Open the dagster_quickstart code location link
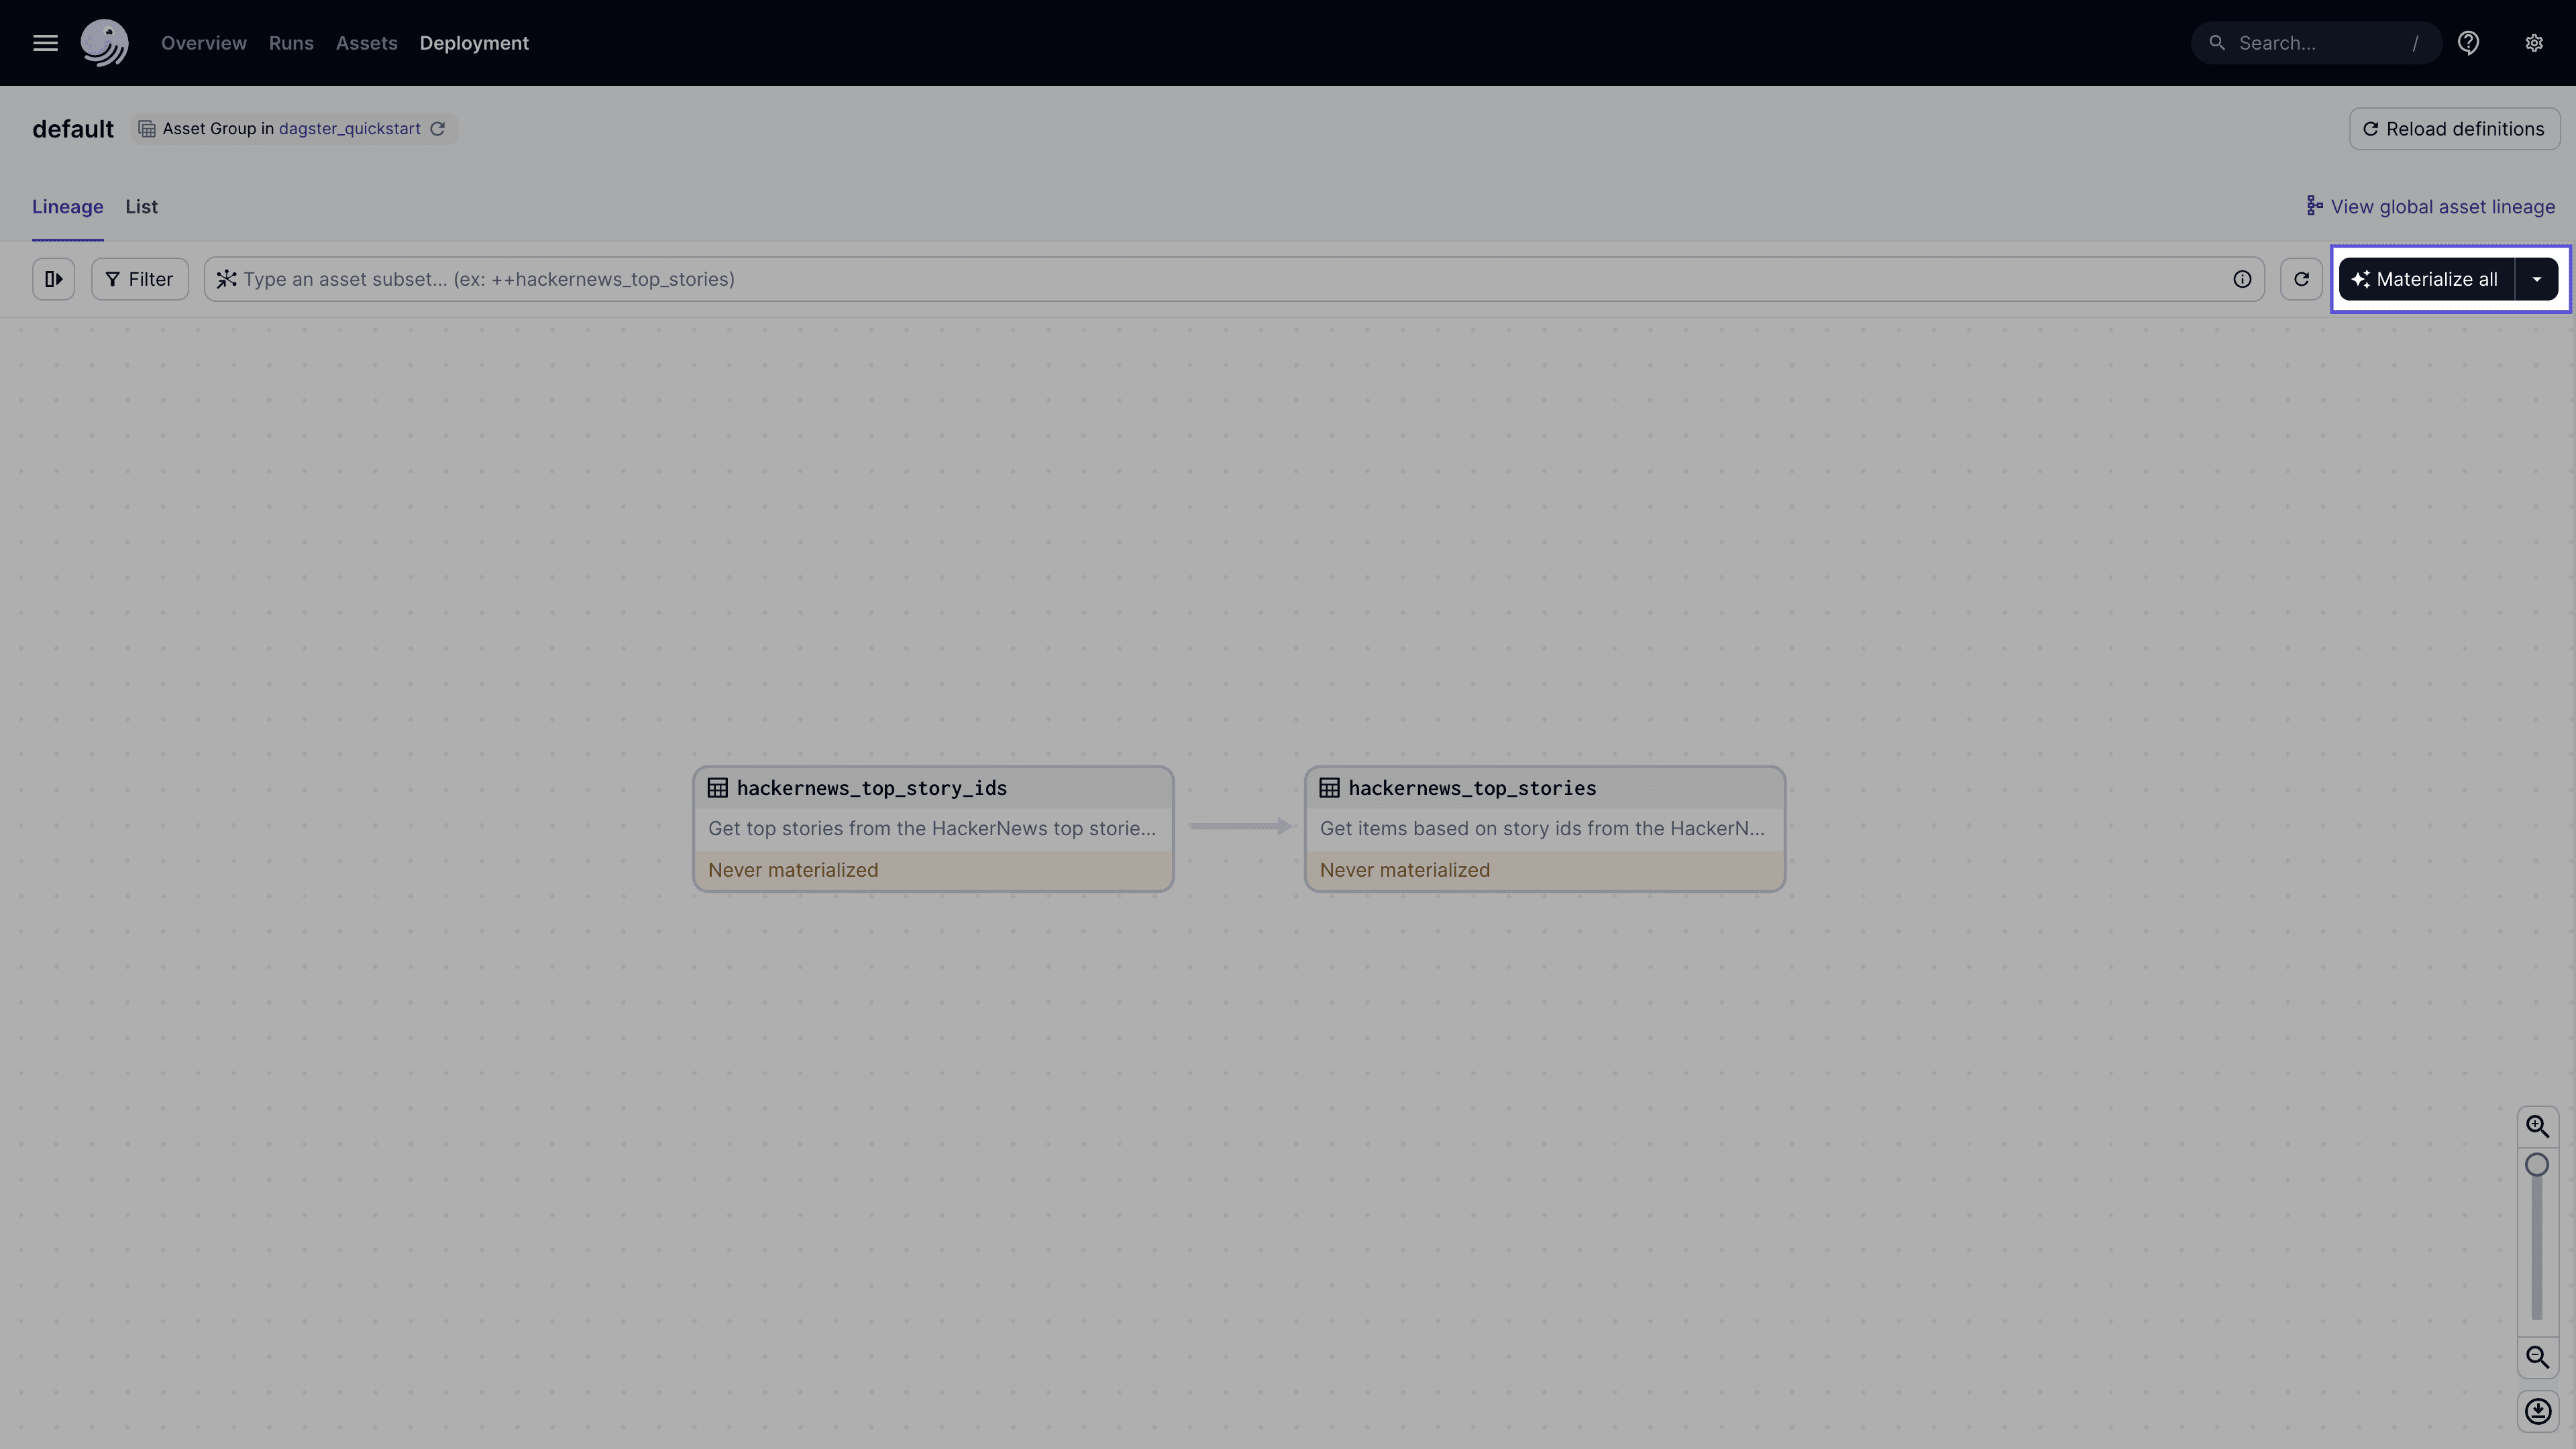The image size is (2576, 1449). [348, 128]
